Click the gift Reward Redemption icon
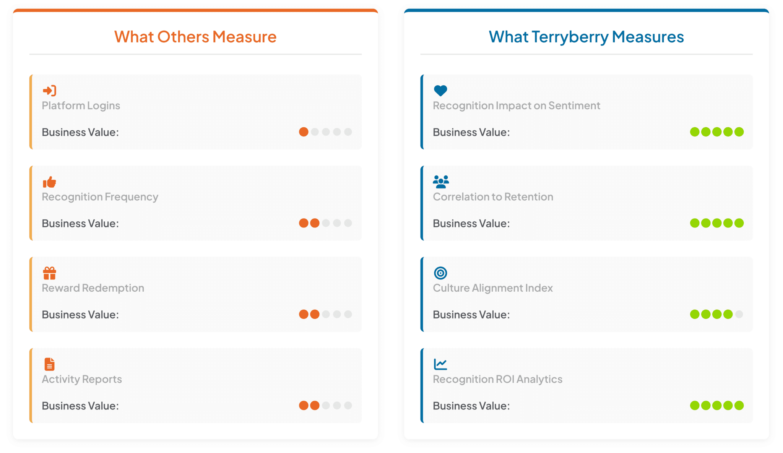Screen dimensions: 783x453 click(49, 273)
